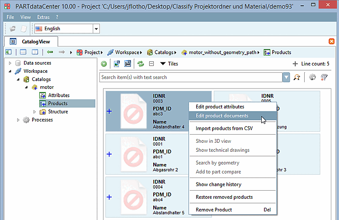Click the settings gear icon beside search
Image resolution: width=339 pixels, height=220 pixels.
tap(312, 77)
